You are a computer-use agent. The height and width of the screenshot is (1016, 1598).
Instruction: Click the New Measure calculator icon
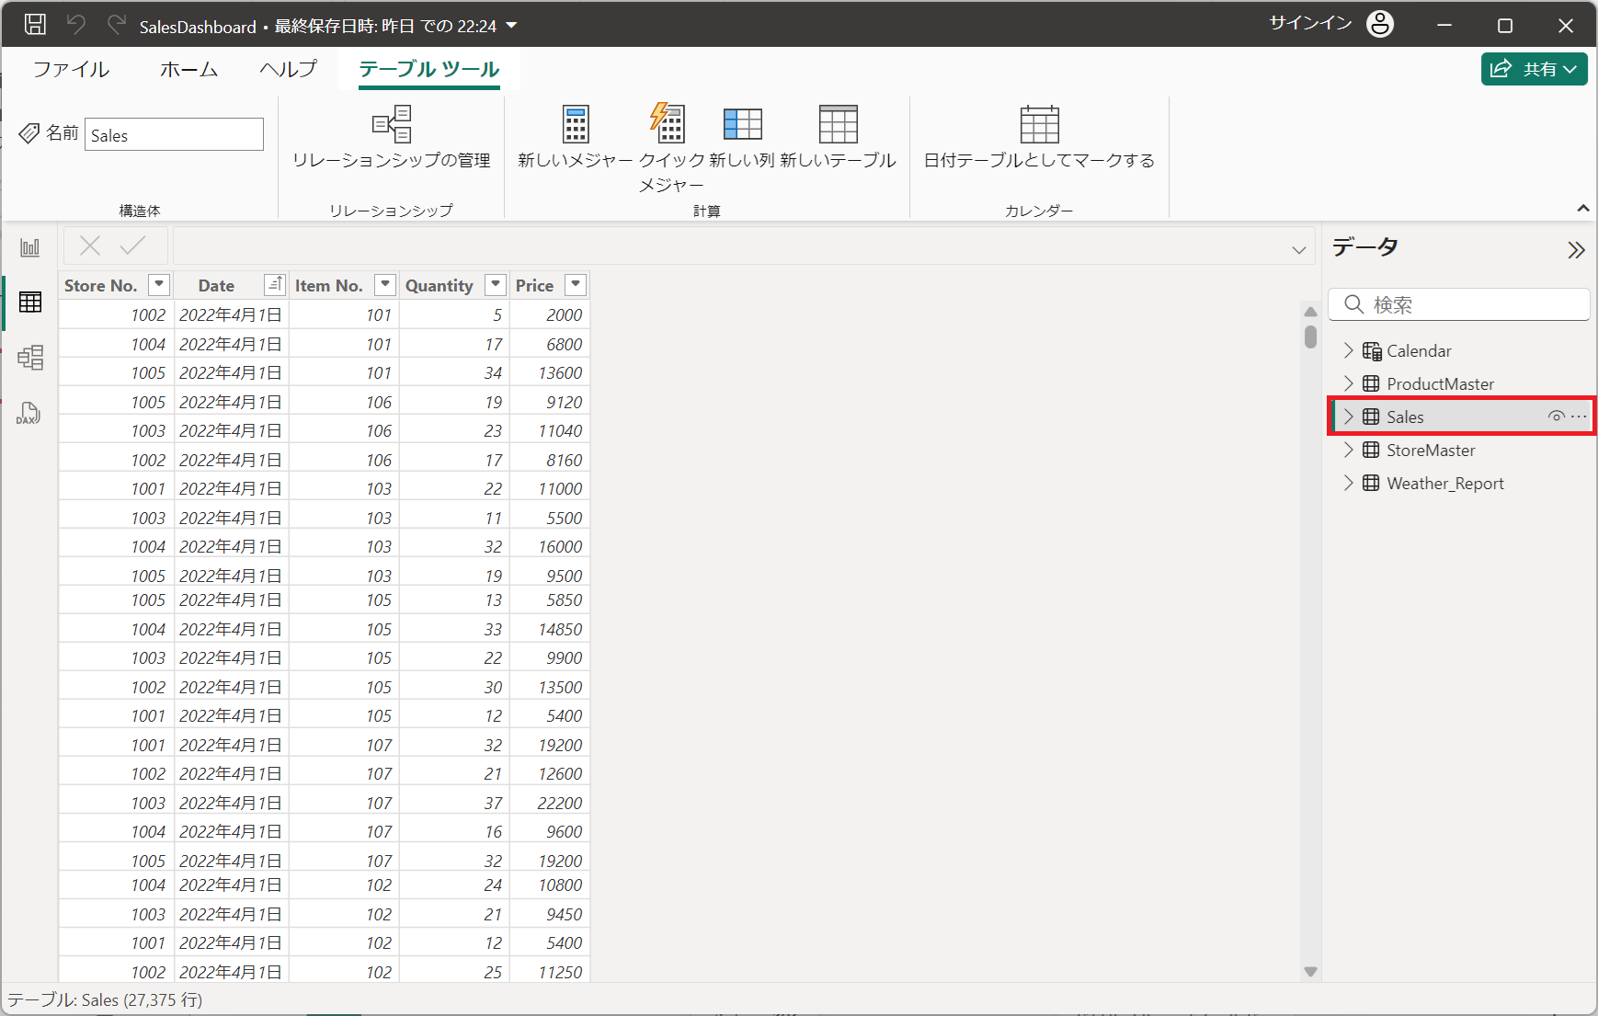576,125
